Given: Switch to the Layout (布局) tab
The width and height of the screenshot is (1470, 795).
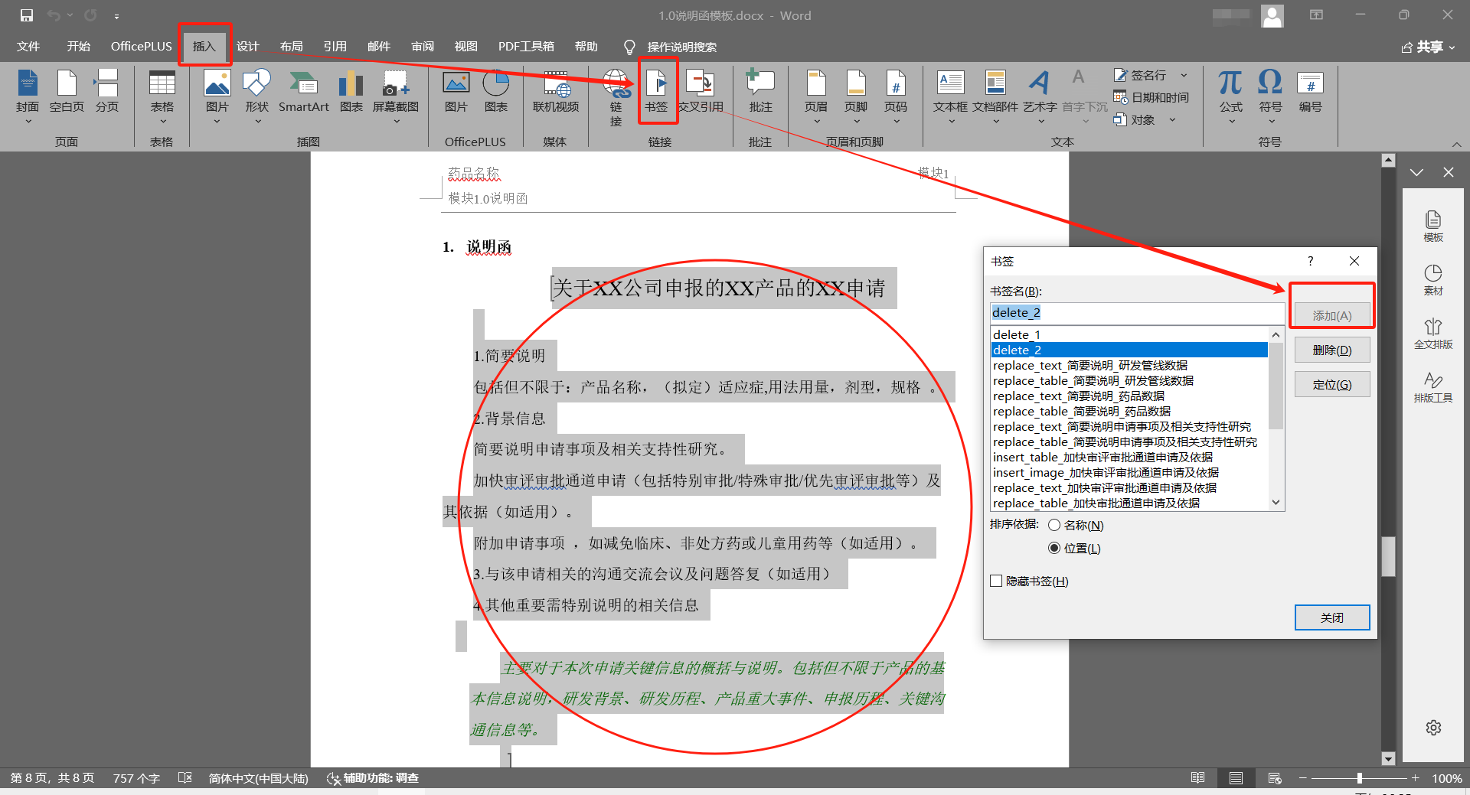Looking at the screenshot, I should pyautogui.click(x=291, y=47).
